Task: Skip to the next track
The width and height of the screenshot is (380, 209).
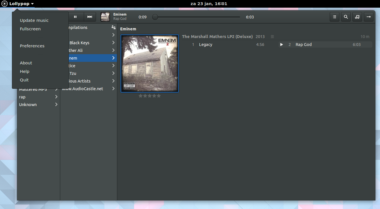Action: click(x=90, y=17)
